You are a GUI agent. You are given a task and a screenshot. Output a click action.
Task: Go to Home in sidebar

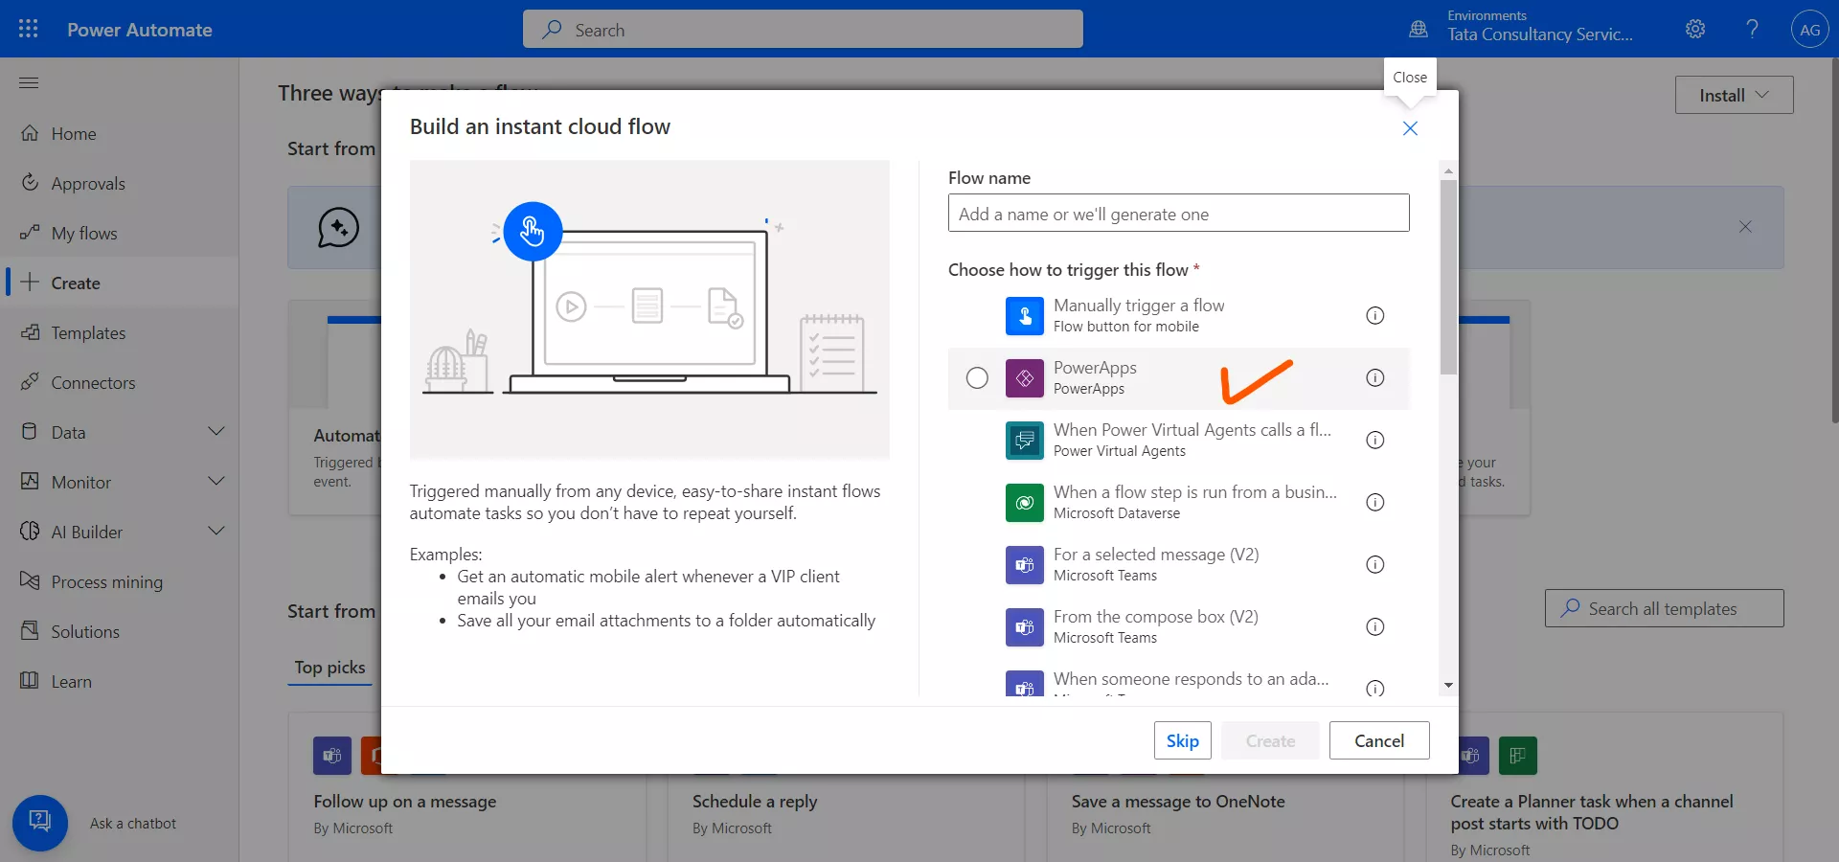pyautogui.click(x=119, y=133)
